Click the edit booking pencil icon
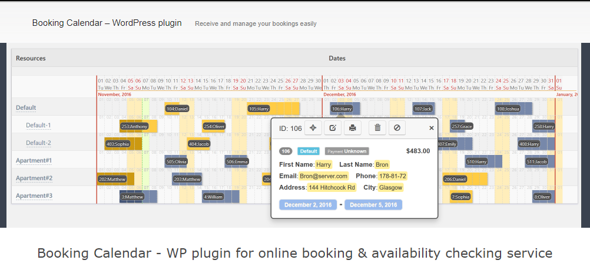 [x=333, y=128]
